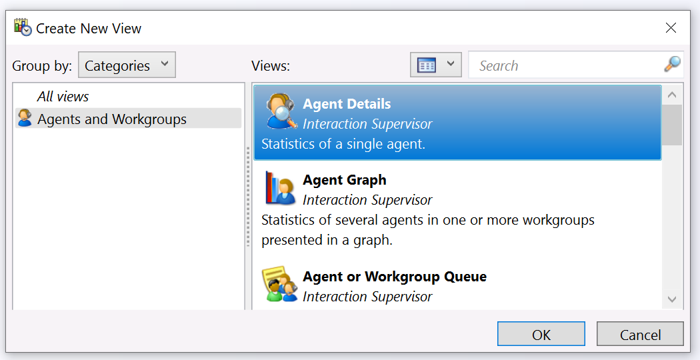700x360 pixels.
Task: Click the views list scroll up arrow
Action: 672,95
